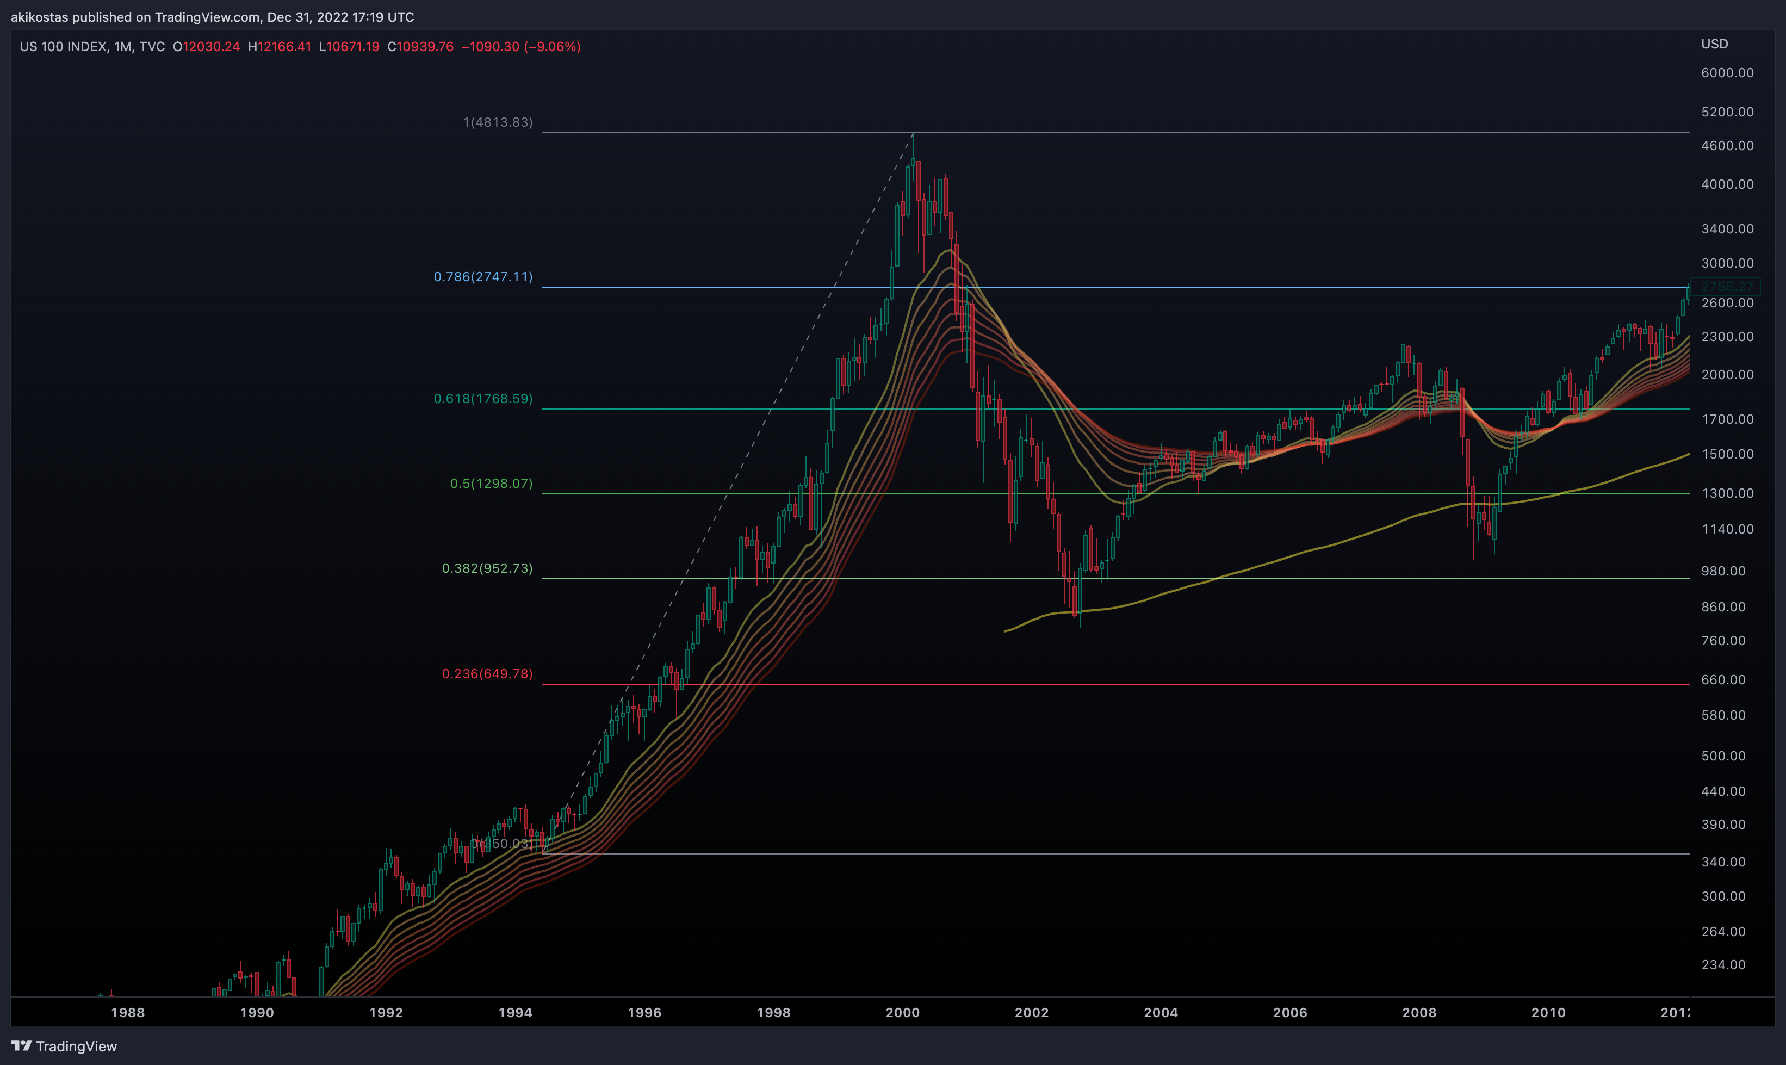This screenshot has width=1786, height=1065.
Task: Click the 'US 100 INDEX, 1M, TVC' symbol title
Action: coord(92,47)
